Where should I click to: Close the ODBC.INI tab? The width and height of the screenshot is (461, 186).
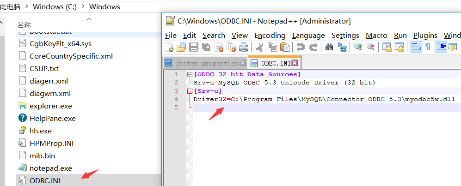pos(295,63)
